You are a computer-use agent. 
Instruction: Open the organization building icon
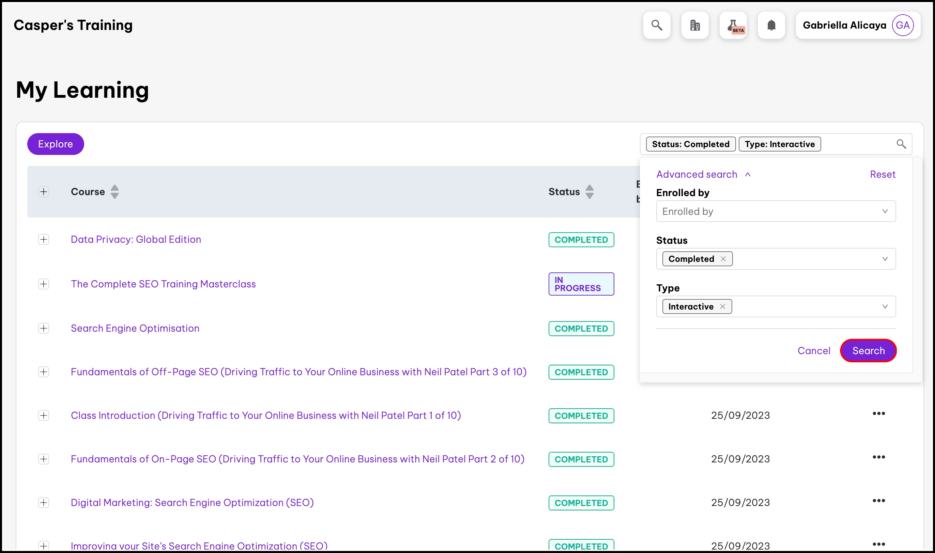pos(695,25)
